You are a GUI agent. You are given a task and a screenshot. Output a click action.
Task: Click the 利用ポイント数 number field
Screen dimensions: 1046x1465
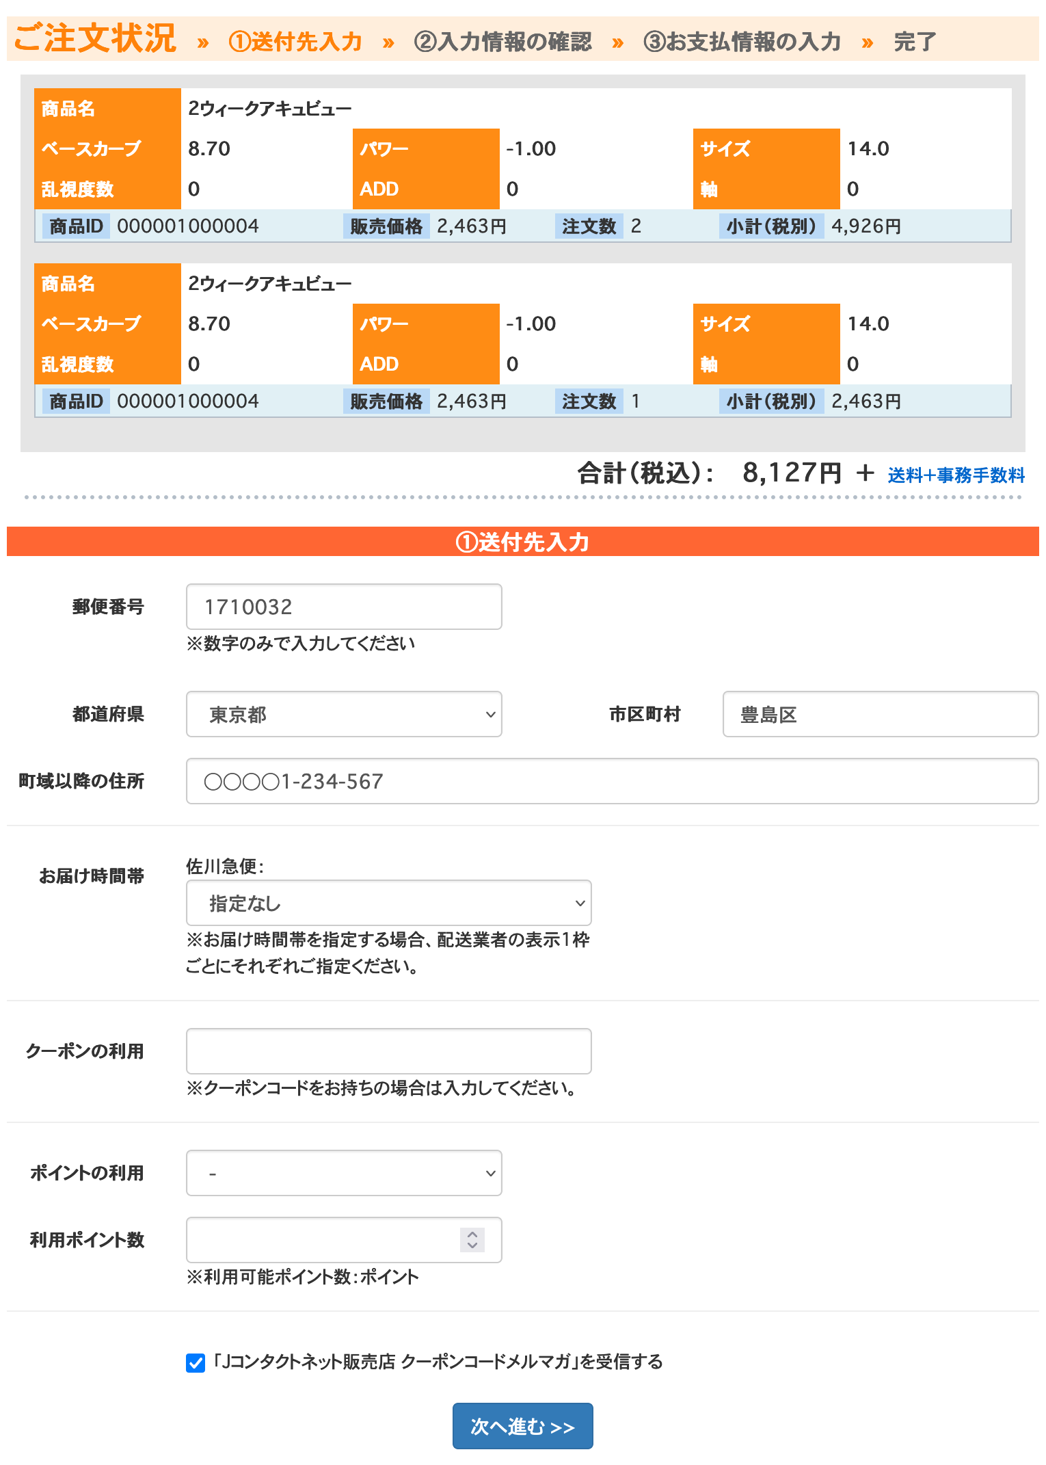click(344, 1240)
